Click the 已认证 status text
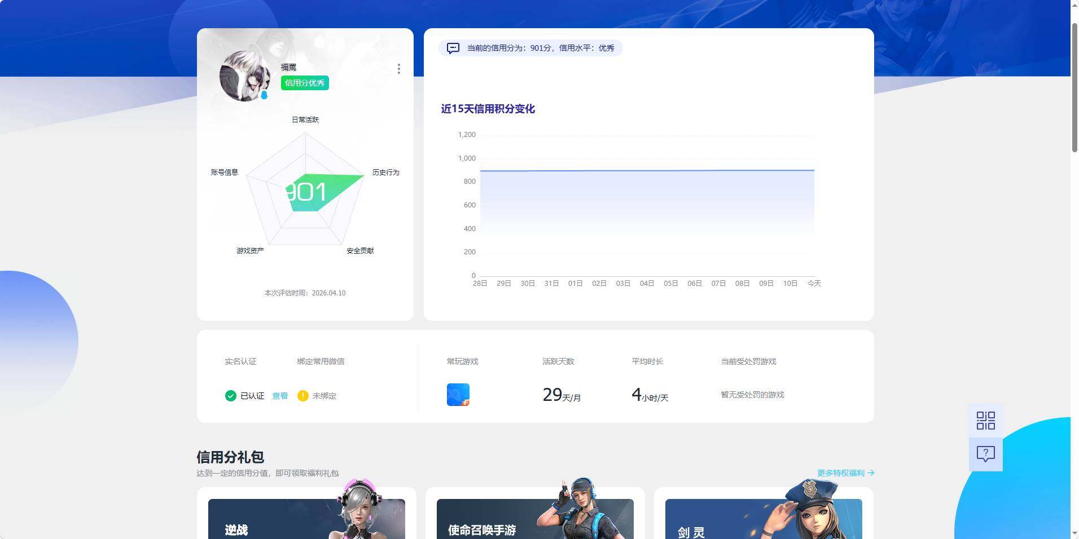 (x=252, y=396)
